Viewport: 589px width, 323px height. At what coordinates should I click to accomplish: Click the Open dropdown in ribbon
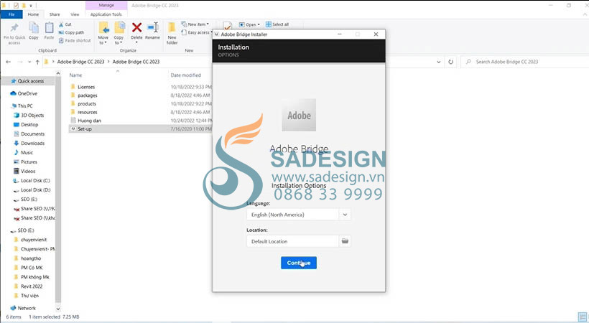click(249, 24)
